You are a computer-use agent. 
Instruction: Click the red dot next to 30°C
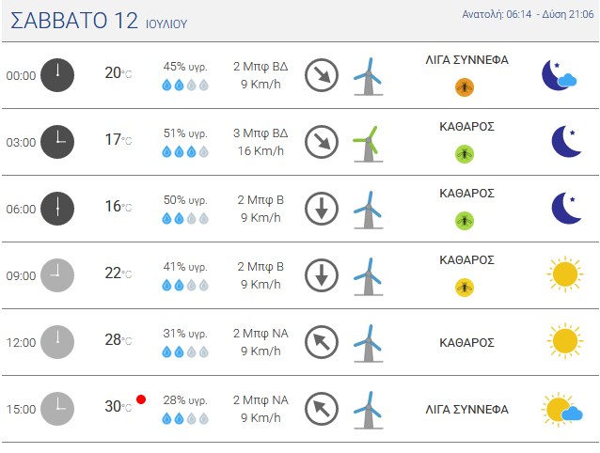pyautogui.click(x=141, y=399)
